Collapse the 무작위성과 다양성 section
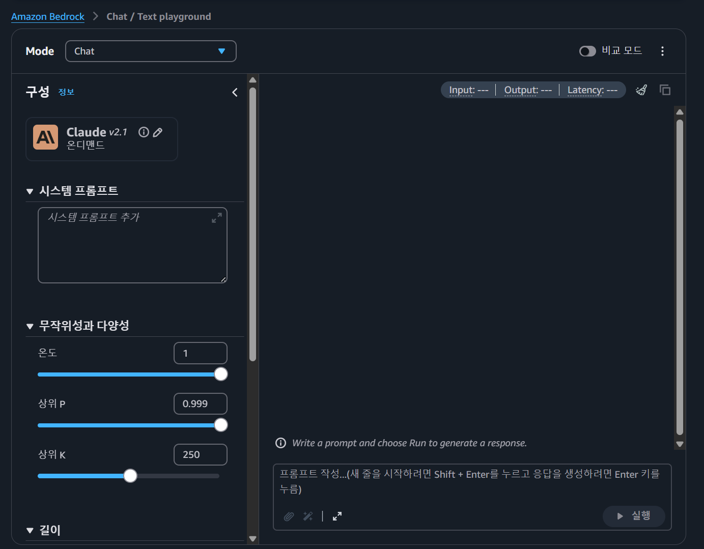Viewport: 704px width, 549px height. coord(30,326)
